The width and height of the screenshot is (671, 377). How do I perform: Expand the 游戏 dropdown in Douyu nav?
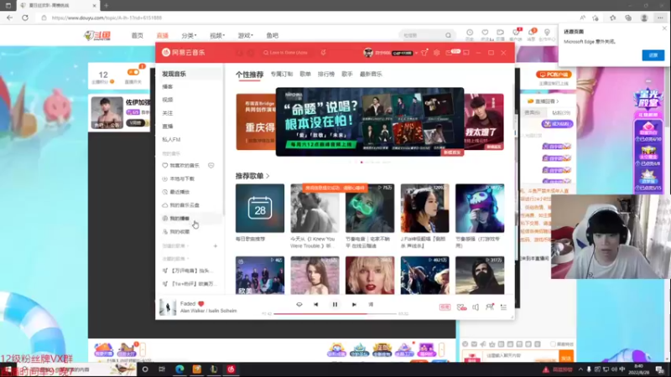(245, 35)
